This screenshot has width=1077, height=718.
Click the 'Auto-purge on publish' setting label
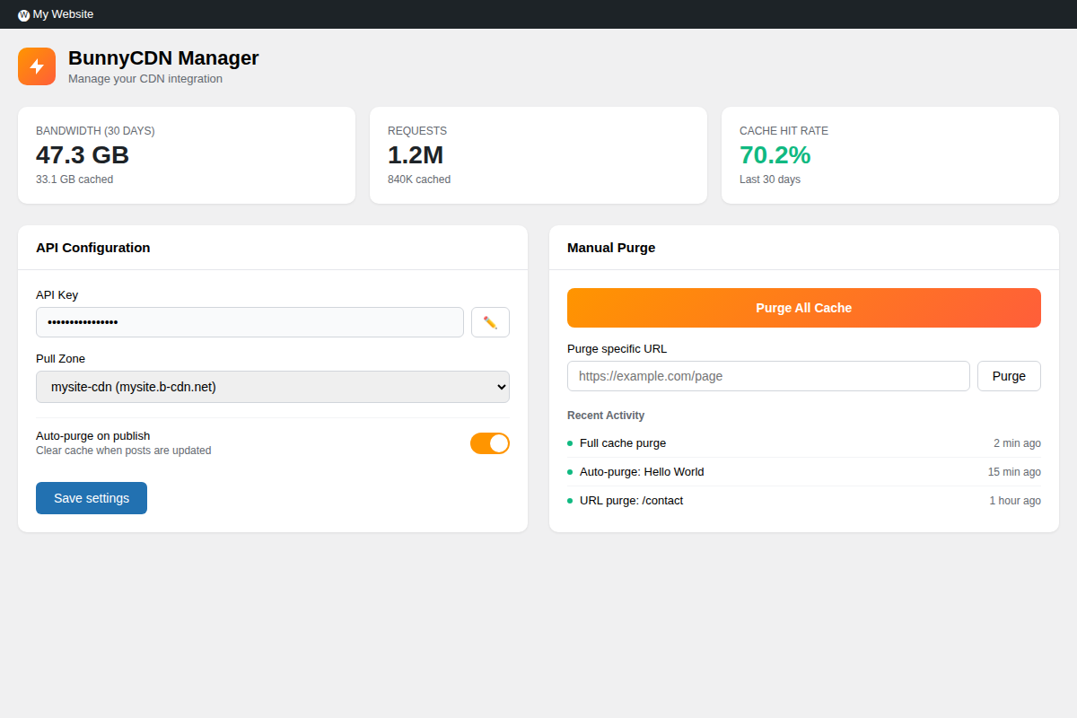93,436
